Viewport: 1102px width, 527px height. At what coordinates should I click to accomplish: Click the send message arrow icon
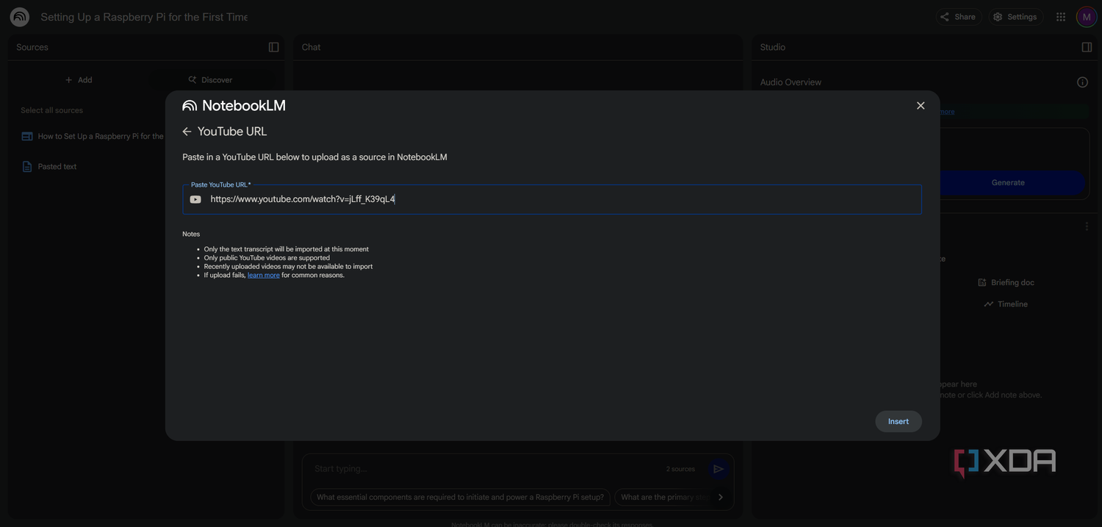pos(719,469)
